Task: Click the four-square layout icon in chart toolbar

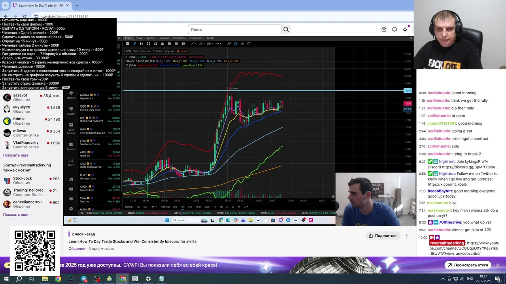Action: coord(149,44)
